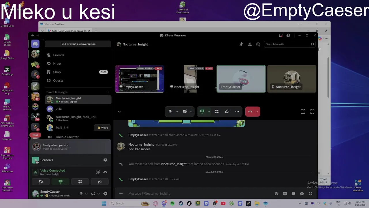Open GIF picker
369x208 pixels.
click(x=285, y=194)
